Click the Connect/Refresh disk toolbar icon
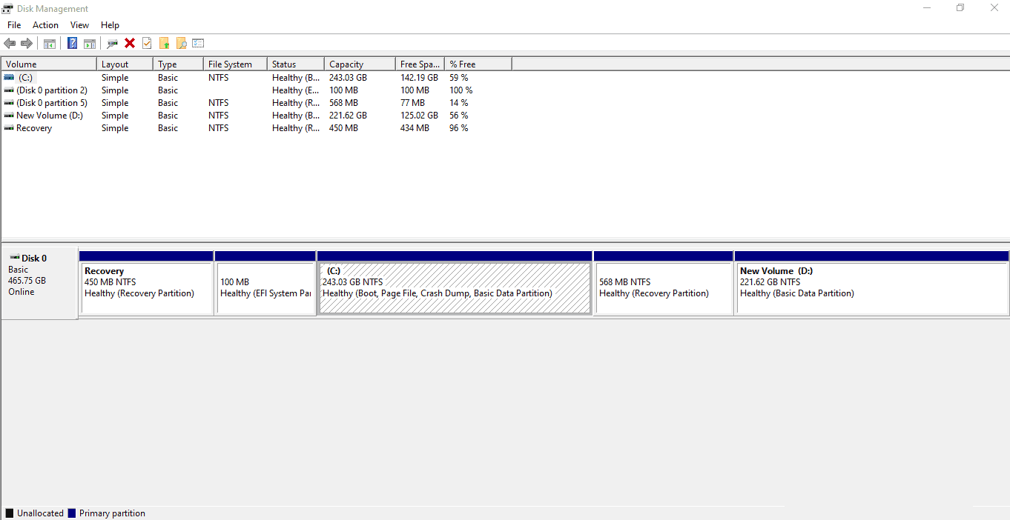This screenshot has width=1010, height=520. pyautogui.click(x=112, y=43)
